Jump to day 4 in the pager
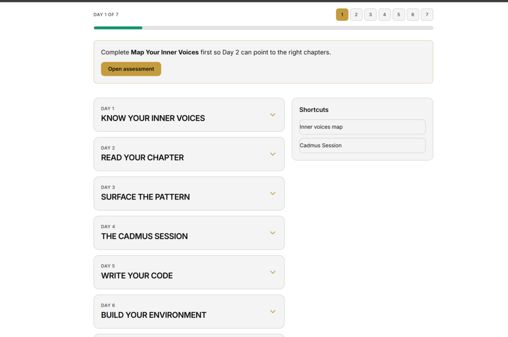508x337 pixels. pyautogui.click(x=385, y=15)
